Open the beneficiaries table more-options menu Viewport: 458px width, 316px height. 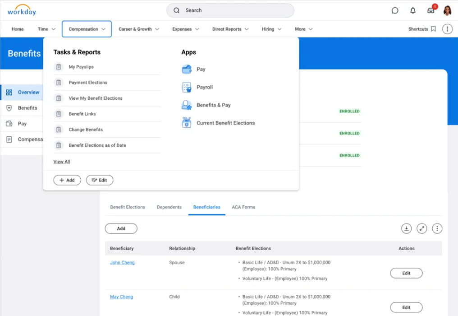point(437,228)
